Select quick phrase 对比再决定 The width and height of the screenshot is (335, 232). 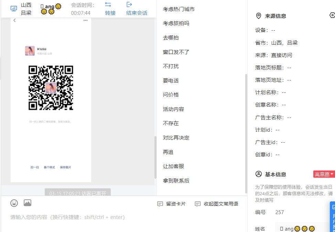[176, 138]
